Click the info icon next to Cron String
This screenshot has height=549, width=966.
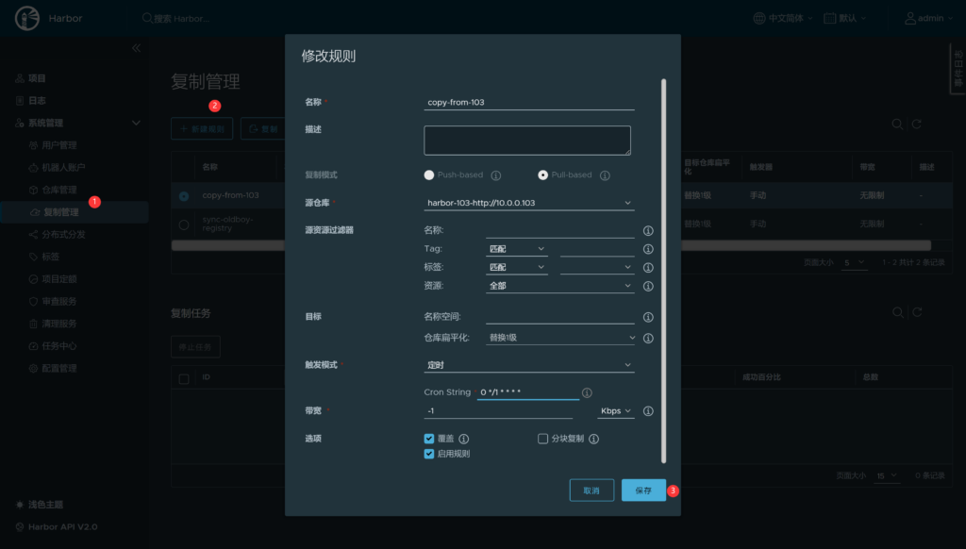point(587,392)
